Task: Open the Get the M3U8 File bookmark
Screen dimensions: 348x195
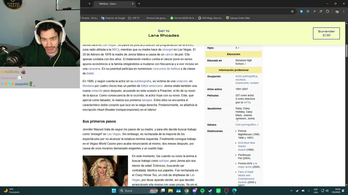Action: point(183,18)
